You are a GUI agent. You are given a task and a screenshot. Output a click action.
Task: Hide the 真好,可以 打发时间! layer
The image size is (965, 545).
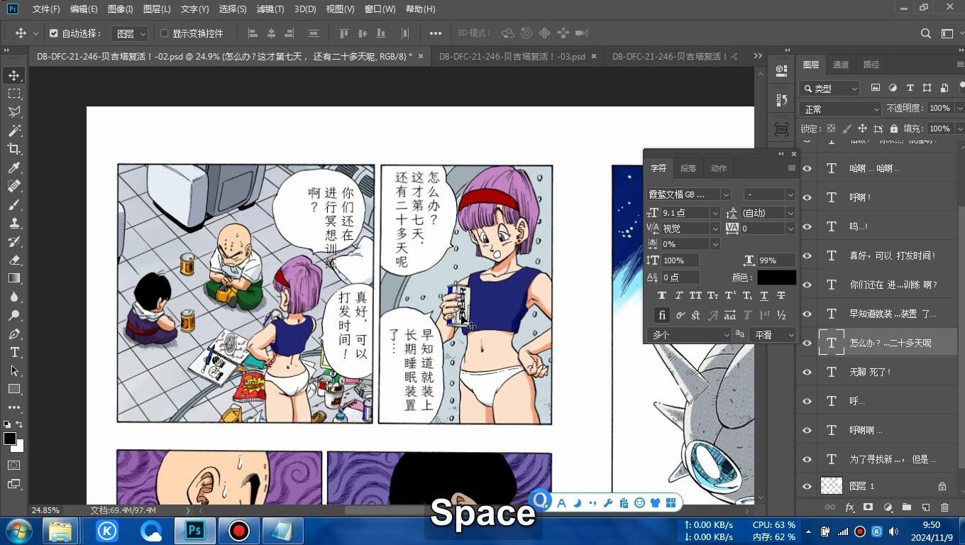point(807,255)
